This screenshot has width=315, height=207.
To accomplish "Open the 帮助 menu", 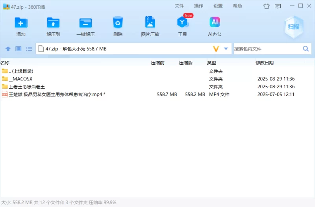I will coord(237,6).
